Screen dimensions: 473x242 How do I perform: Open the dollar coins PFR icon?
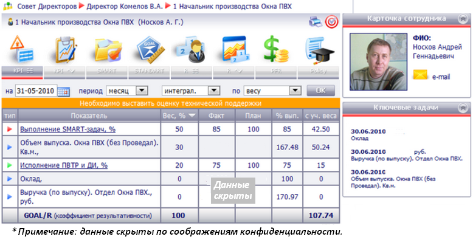click(x=276, y=49)
